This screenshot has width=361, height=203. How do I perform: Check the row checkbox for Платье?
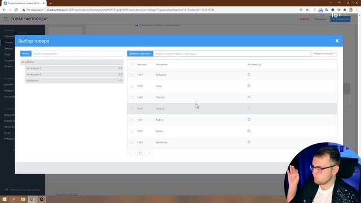pos(132,98)
